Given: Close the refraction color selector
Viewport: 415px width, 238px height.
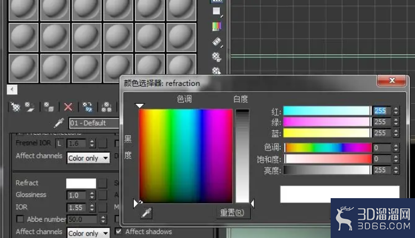Looking at the screenshot, I should [391, 80].
